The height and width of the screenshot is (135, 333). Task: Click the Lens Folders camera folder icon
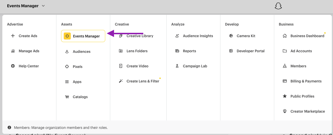click(121, 51)
